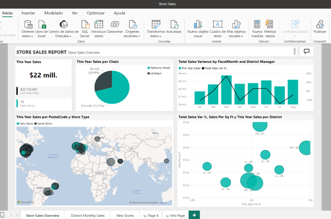Create a Medida rápida

(269, 24)
